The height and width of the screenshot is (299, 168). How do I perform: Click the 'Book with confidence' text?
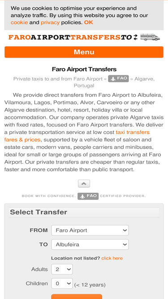[x=48, y=196]
